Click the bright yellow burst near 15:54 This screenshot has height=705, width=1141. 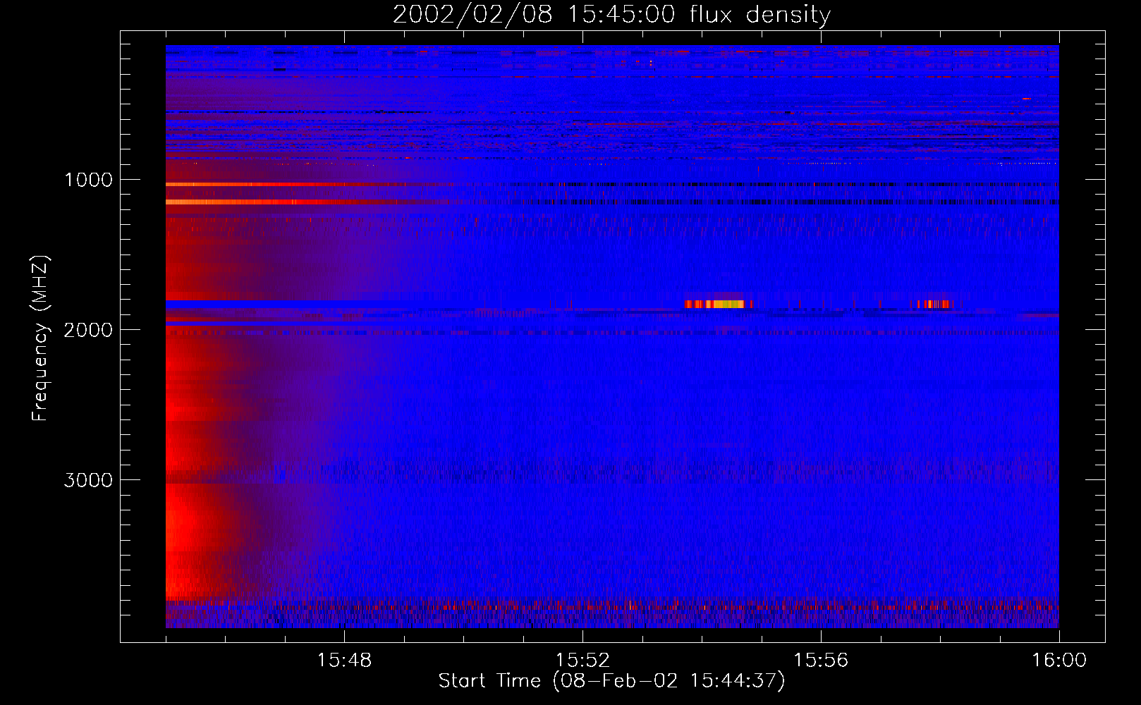coord(719,305)
